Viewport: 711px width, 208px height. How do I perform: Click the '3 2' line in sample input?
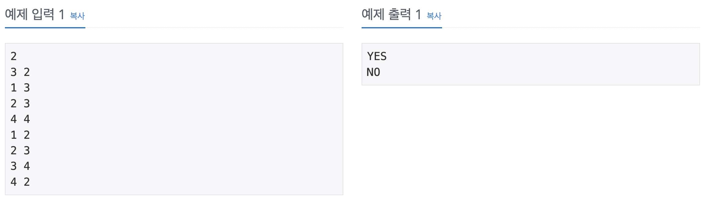point(20,72)
